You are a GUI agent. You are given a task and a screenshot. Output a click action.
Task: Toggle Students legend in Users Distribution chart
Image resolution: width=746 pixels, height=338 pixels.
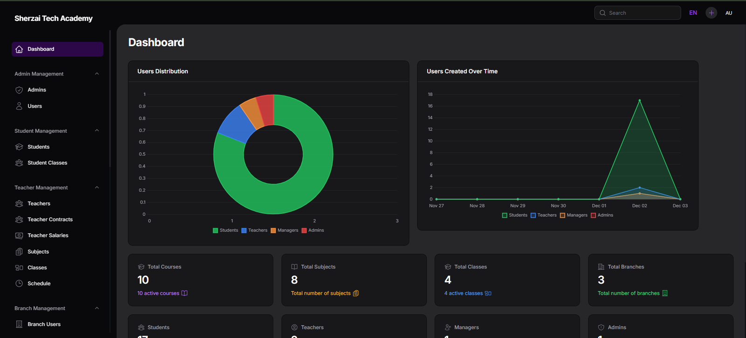[x=225, y=230]
